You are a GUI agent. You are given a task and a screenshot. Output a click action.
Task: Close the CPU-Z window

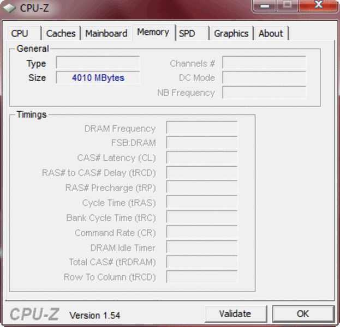click(x=319, y=5)
